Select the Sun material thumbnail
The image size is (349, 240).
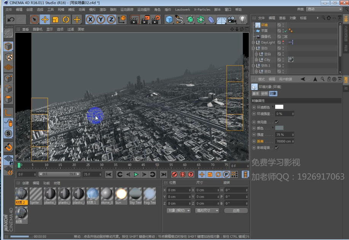click(x=121, y=196)
